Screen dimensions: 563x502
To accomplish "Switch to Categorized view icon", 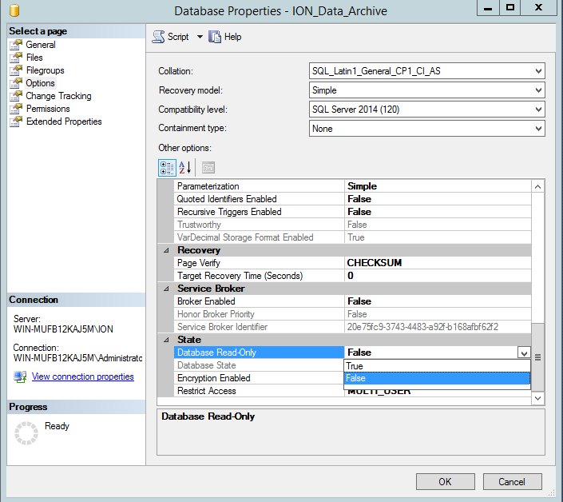I will coord(167,167).
